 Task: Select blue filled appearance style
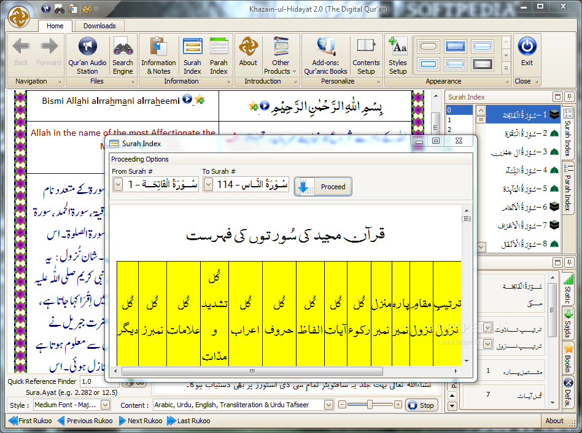point(456,47)
